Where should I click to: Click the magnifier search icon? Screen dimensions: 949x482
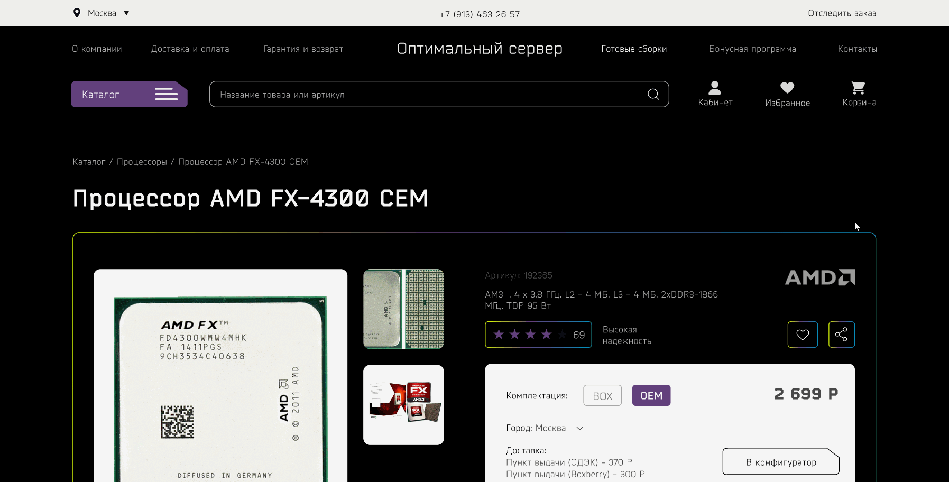(x=653, y=94)
